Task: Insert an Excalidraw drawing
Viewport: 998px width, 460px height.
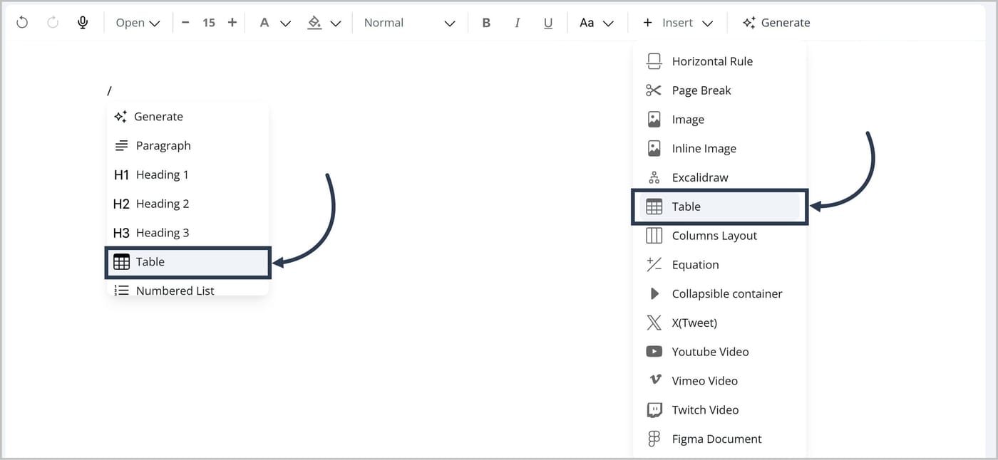Action: pyautogui.click(x=719, y=178)
